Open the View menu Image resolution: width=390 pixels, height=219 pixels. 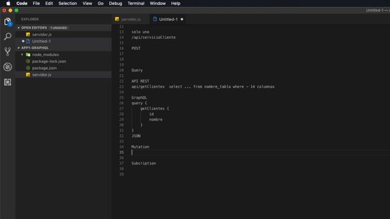pyautogui.click(x=87, y=3)
